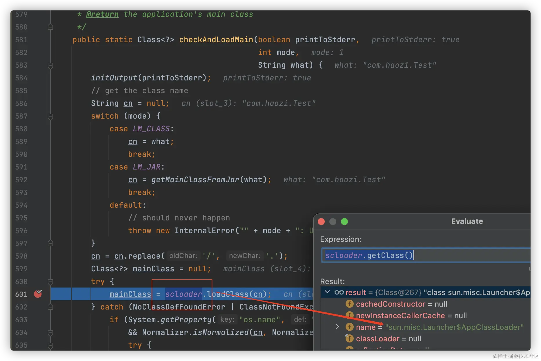Click the cn variable declaration on line 586
This screenshot has width=541, height=361.
128,103
